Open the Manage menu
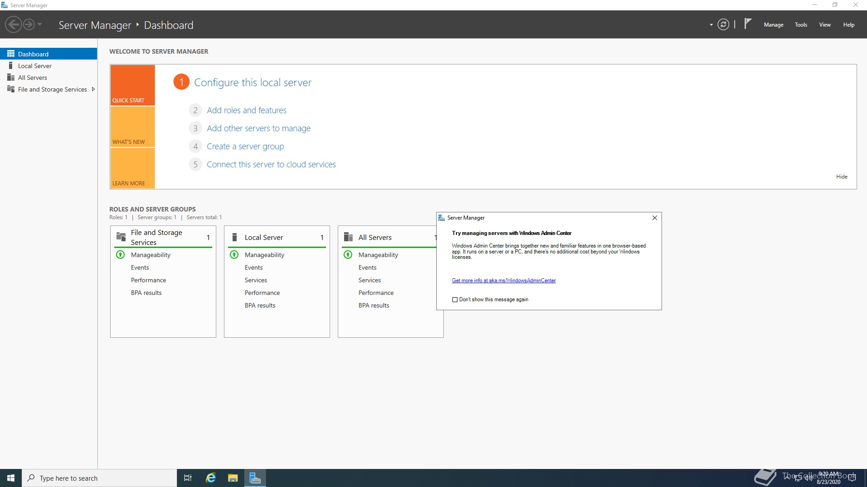This screenshot has width=867, height=487. [x=774, y=25]
